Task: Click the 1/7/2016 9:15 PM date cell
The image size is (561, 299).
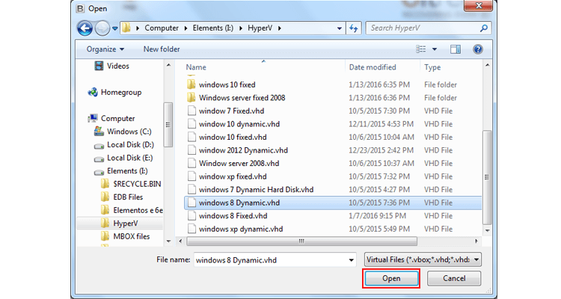Action: 377,216
